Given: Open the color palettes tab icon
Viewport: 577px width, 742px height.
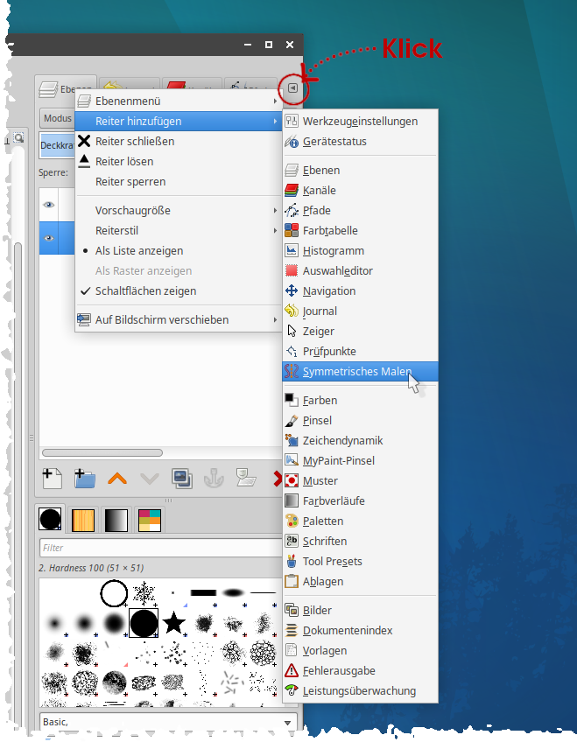Looking at the screenshot, I should [150, 520].
